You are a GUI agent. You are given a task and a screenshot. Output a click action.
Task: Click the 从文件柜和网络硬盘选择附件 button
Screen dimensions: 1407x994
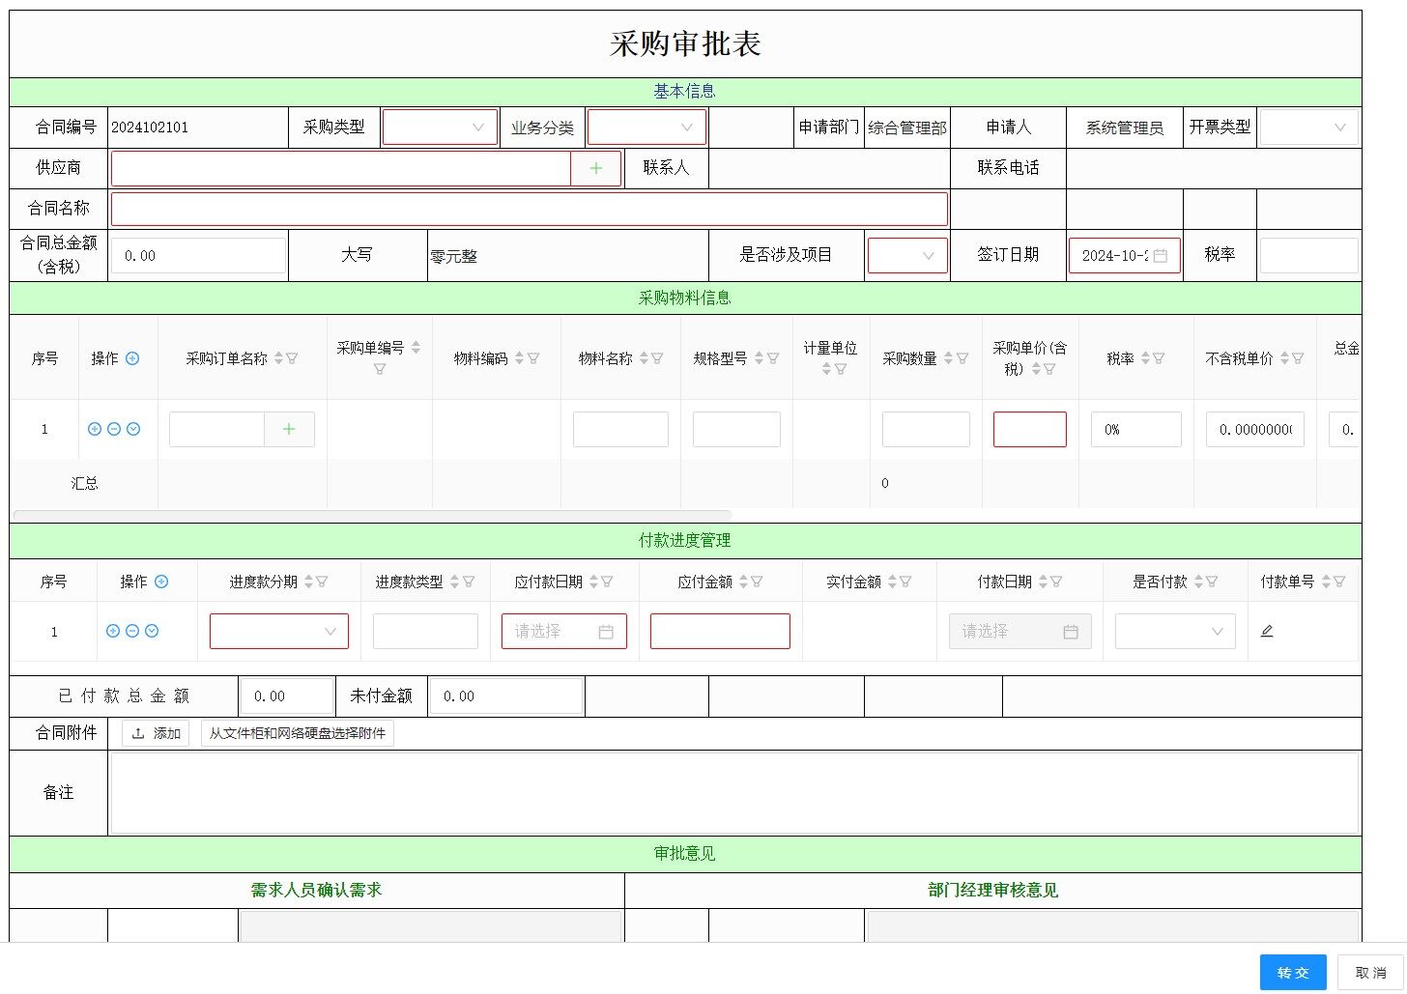[x=298, y=733]
